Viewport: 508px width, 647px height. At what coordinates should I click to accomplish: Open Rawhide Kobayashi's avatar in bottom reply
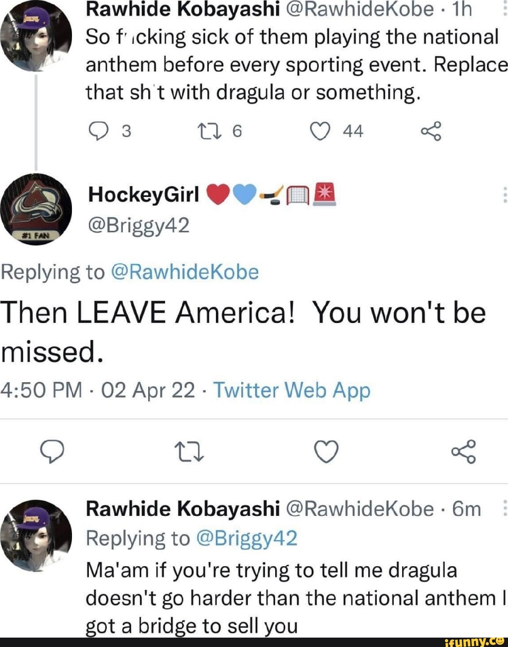[x=36, y=535]
